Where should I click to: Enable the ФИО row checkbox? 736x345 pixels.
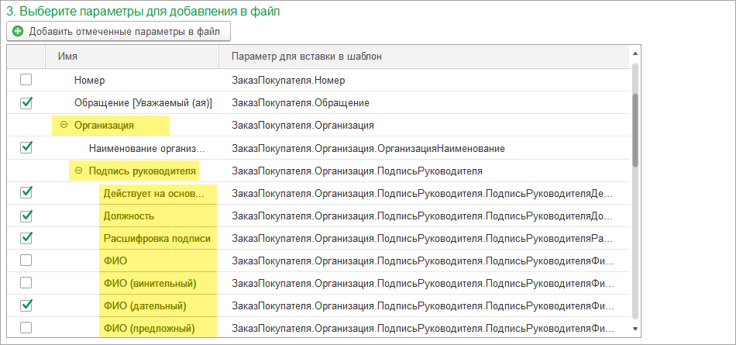point(26,260)
